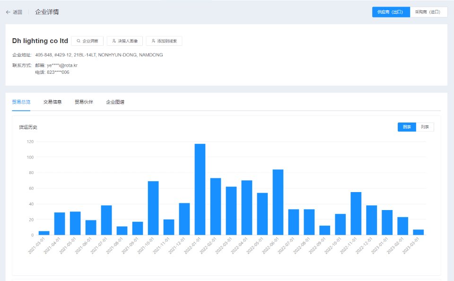Click the magnifier icon in 企业洞察

79,41
